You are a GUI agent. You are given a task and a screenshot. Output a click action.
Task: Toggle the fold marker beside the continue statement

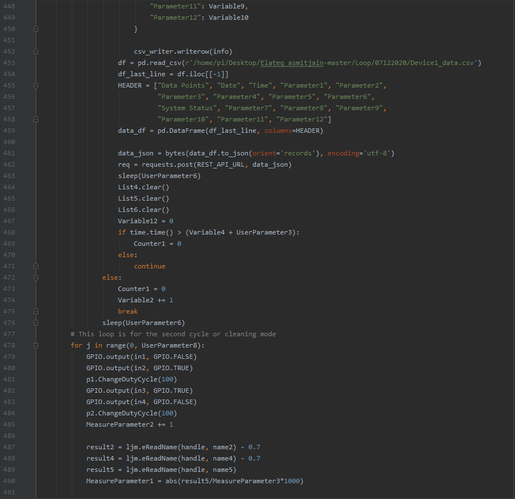pyautogui.click(x=36, y=266)
